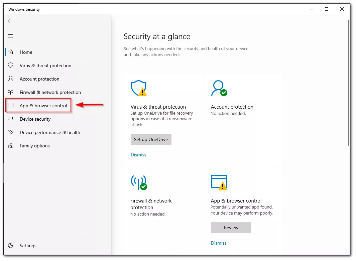Dismiss the App & browser control warning
This screenshot has height=261, width=356.
219,243
